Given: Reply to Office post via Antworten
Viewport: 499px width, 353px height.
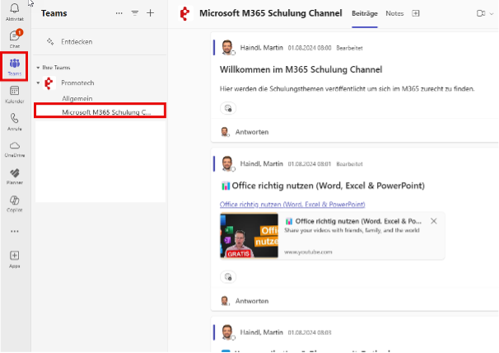Looking at the screenshot, I should coord(252,301).
